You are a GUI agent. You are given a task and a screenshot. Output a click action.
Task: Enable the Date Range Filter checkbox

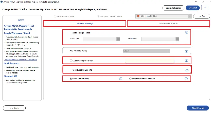coord(71,33)
